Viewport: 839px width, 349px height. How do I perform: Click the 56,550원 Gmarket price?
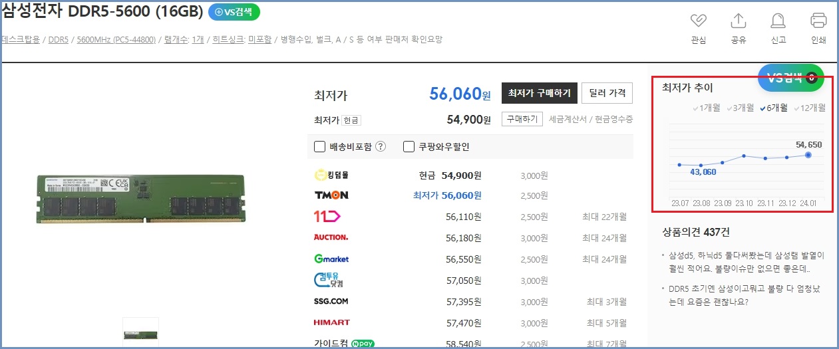tap(463, 259)
